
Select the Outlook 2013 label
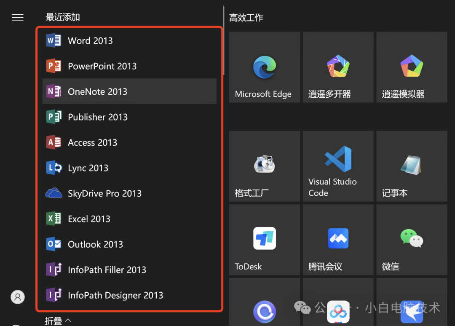pyautogui.click(x=96, y=244)
